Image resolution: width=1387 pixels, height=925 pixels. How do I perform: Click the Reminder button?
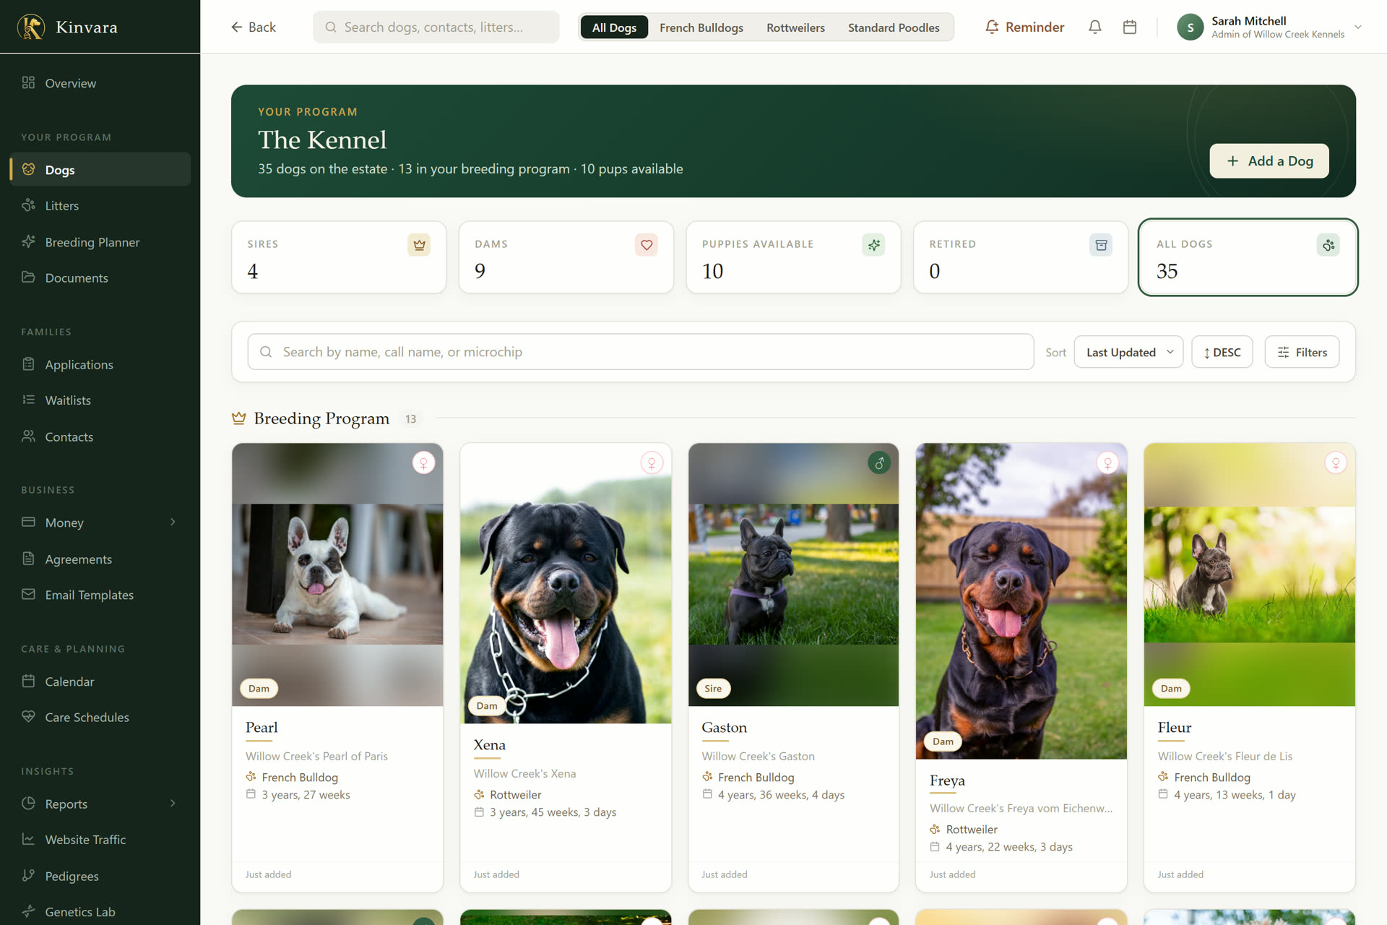(x=1024, y=27)
